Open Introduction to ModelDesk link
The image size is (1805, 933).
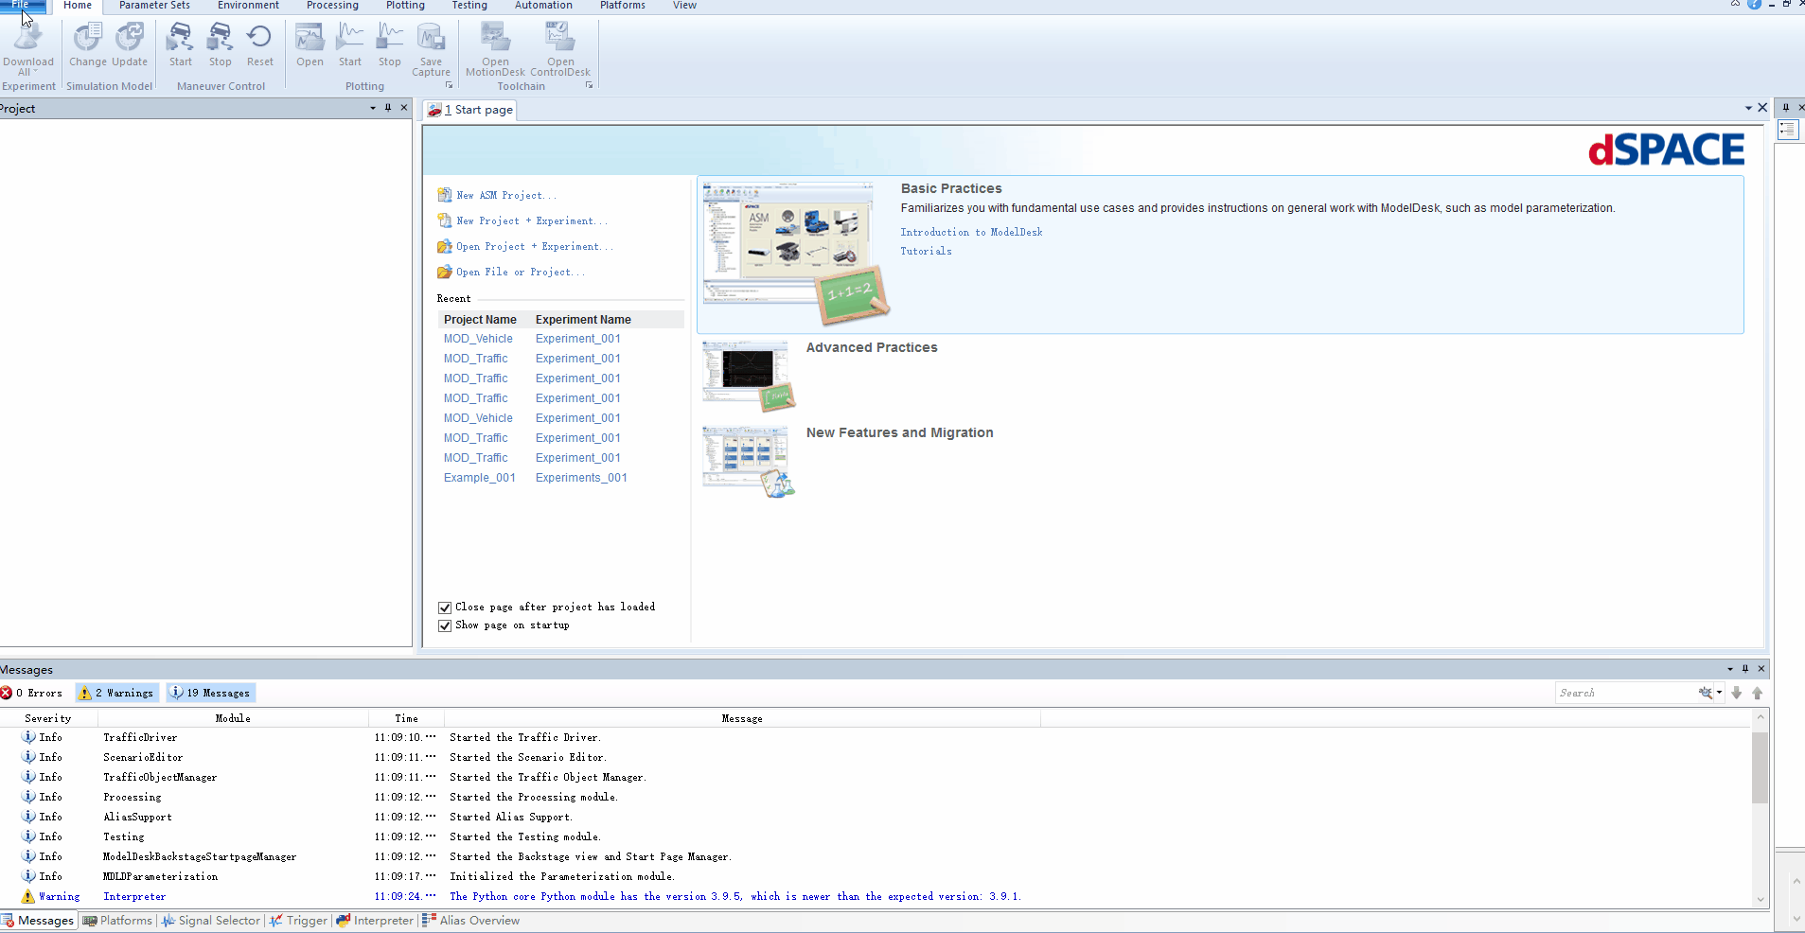coord(971,232)
